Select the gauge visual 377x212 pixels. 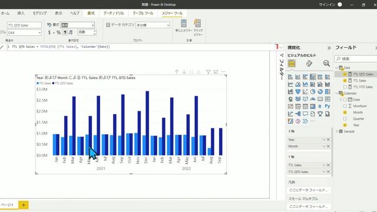point(313,99)
